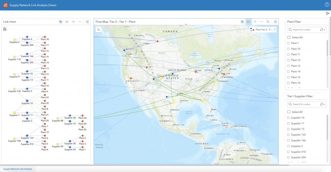This screenshot has width=331, height=172.
Task: Show the legend on the Link chart card
Action: (x=67, y=22)
